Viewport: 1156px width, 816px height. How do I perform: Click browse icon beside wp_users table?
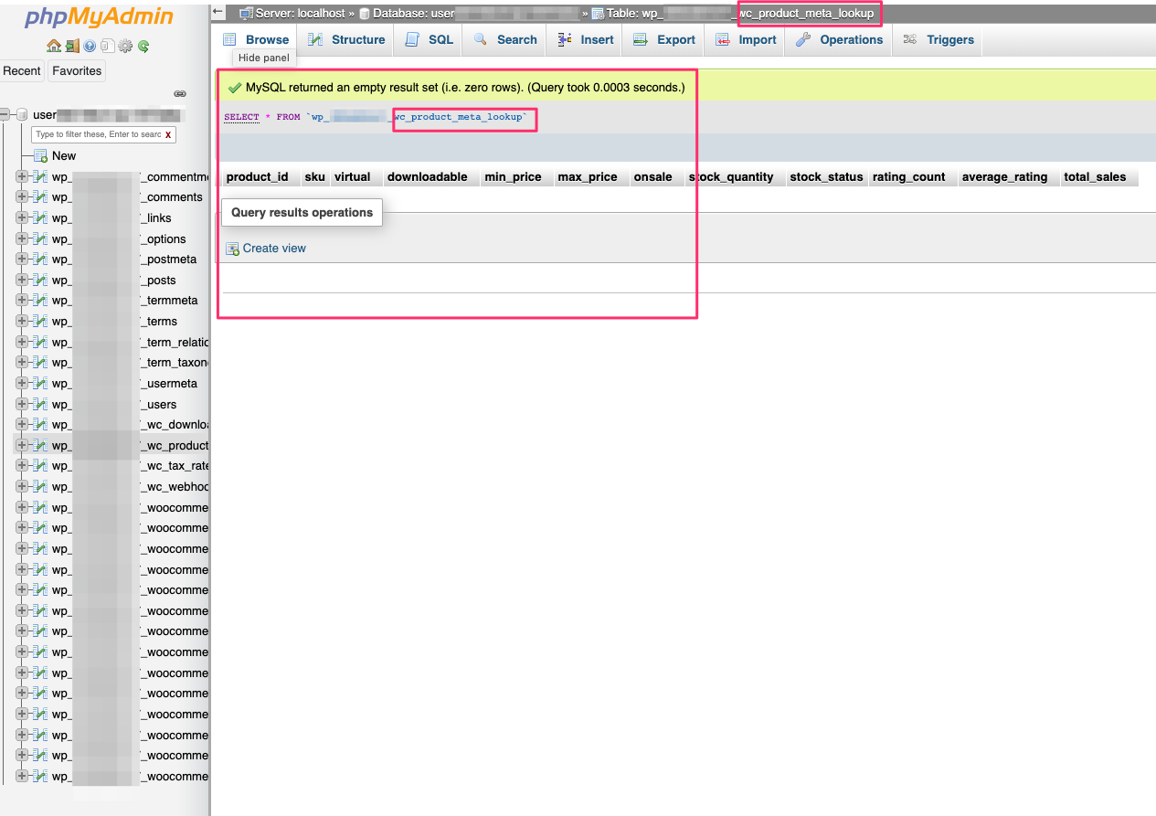click(x=39, y=404)
